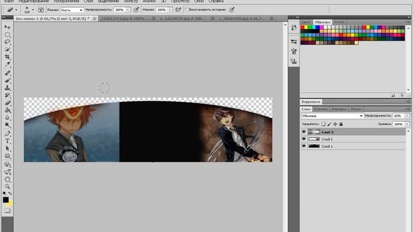This screenshot has width=413, height=232.
Task: Select the Crop tool
Action: click(x=7, y=57)
